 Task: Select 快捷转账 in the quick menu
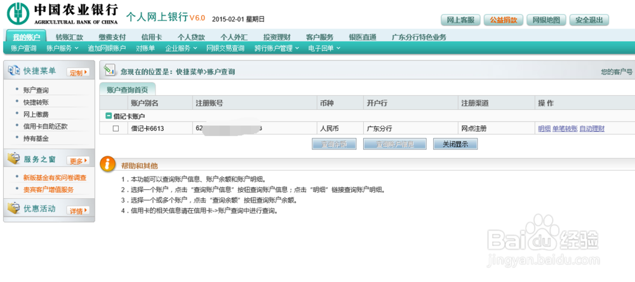(36, 102)
